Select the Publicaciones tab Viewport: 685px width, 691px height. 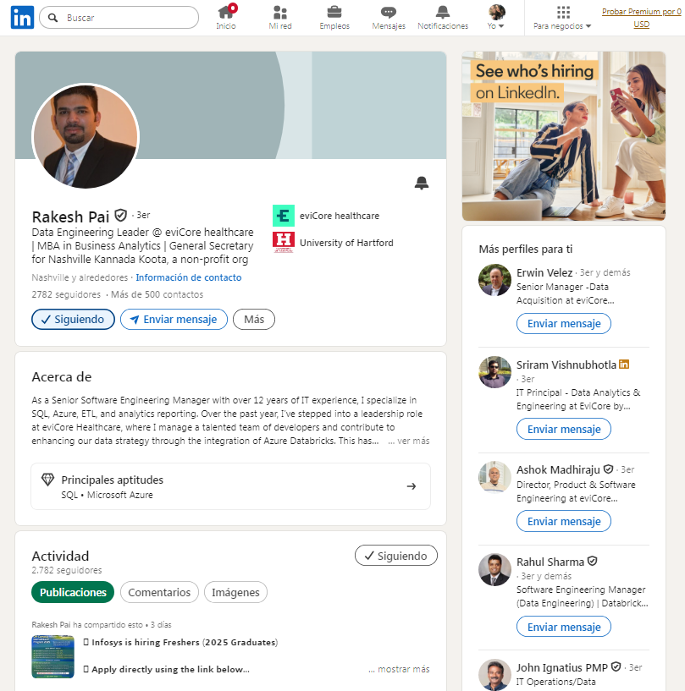click(73, 592)
